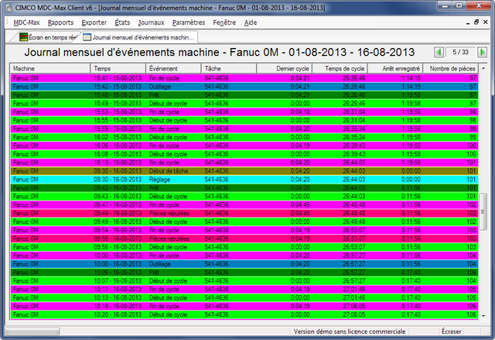
Task: Sort by the Nombre de pièces column header
Action: pos(450,68)
